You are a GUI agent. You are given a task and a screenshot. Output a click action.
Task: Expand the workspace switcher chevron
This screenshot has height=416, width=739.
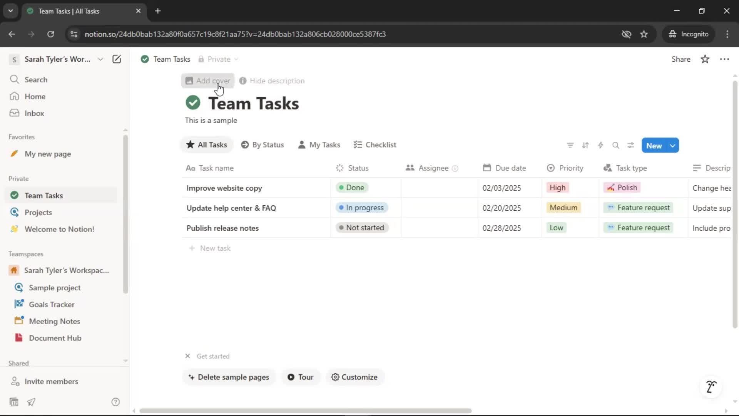[100, 59]
